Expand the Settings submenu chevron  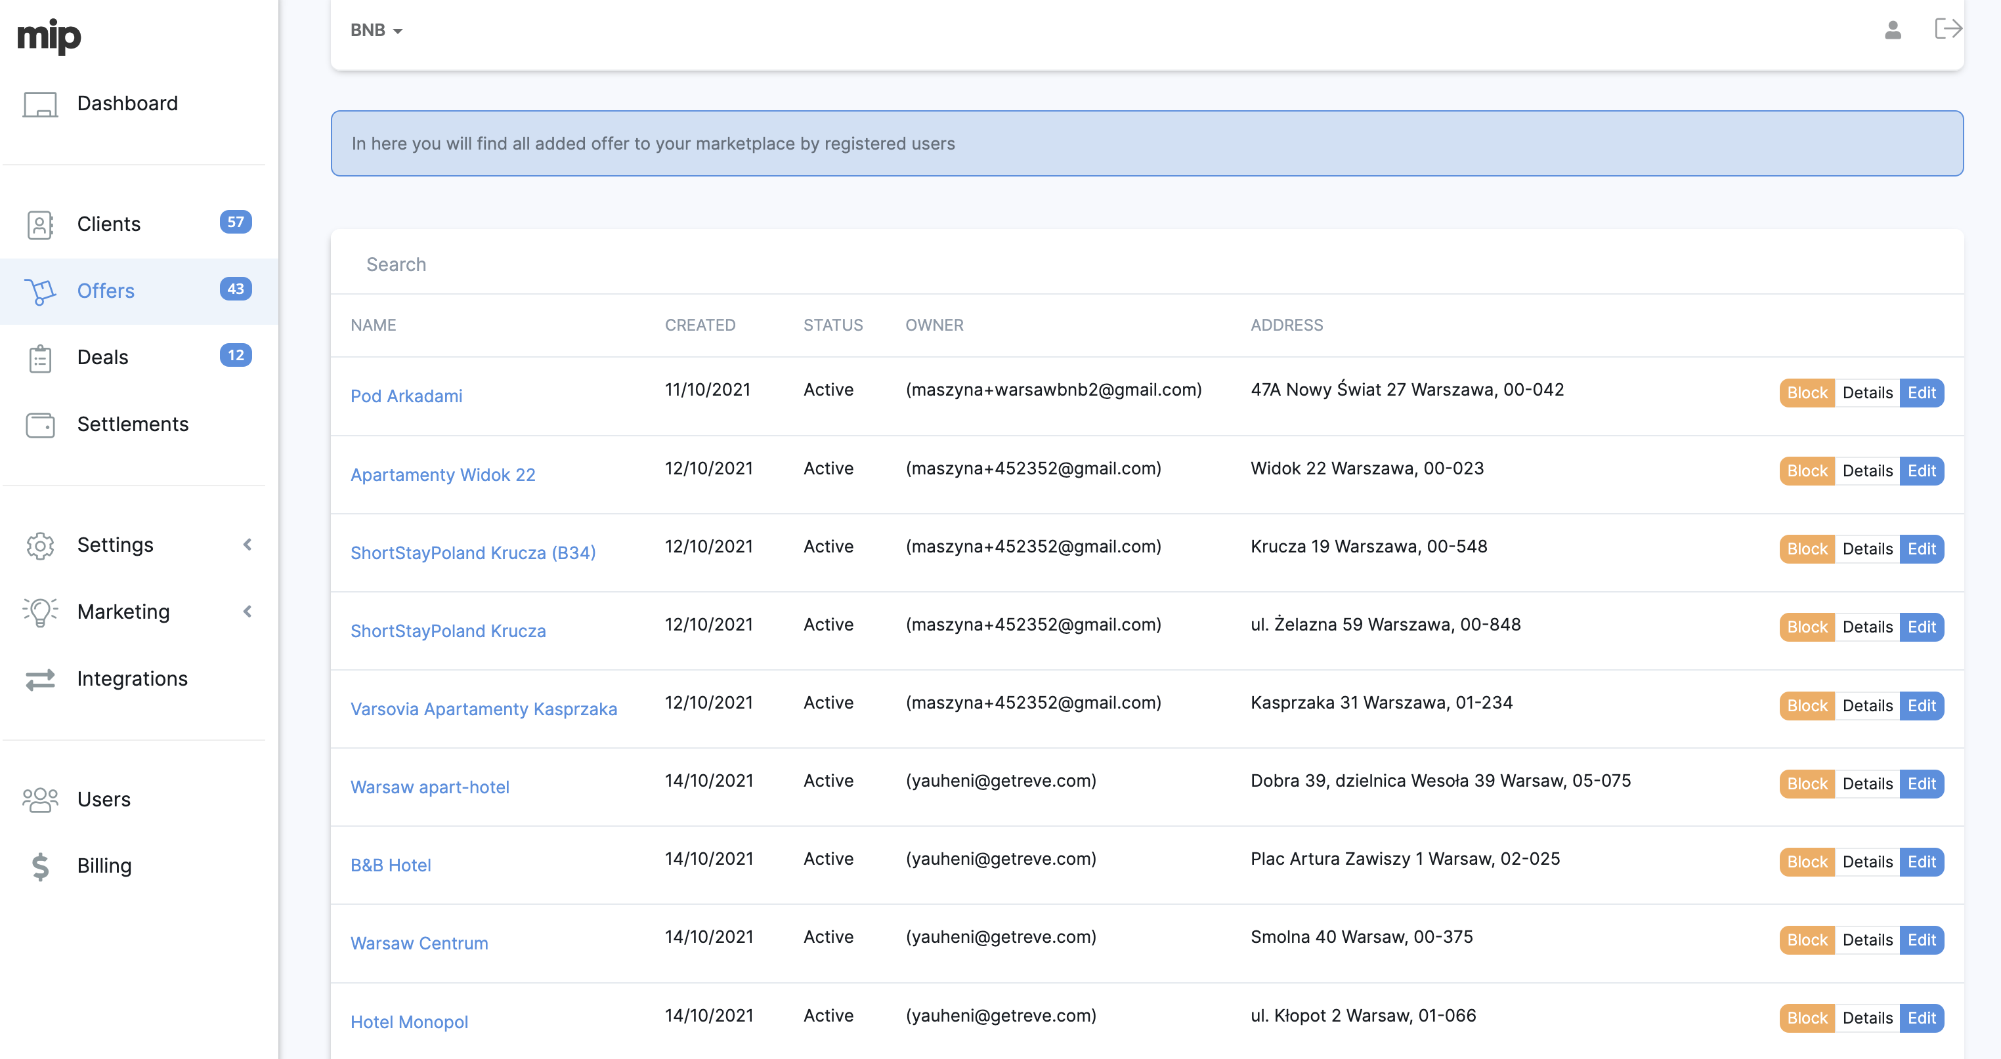tap(247, 545)
